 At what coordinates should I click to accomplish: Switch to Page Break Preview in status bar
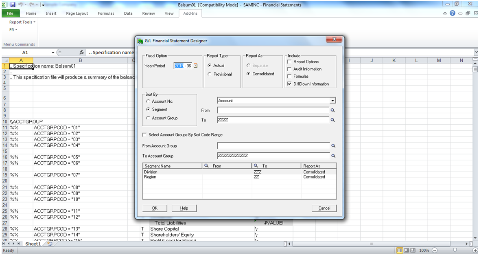[x=413, y=251]
